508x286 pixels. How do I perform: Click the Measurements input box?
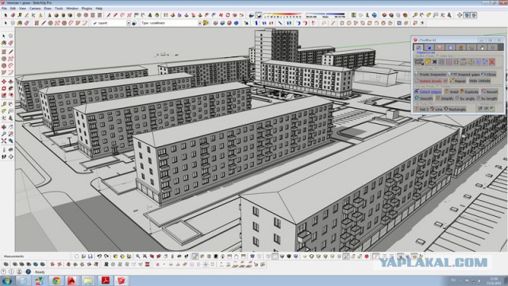[48, 256]
